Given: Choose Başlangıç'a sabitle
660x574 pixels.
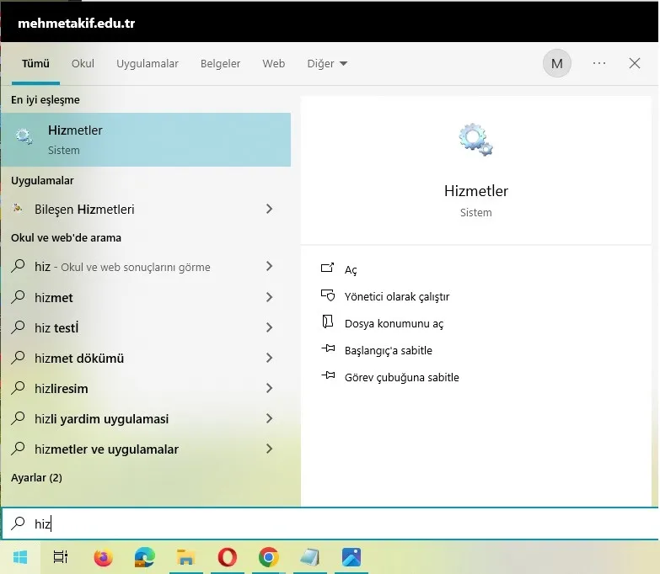Looking at the screenshot, I should (388, 350).
